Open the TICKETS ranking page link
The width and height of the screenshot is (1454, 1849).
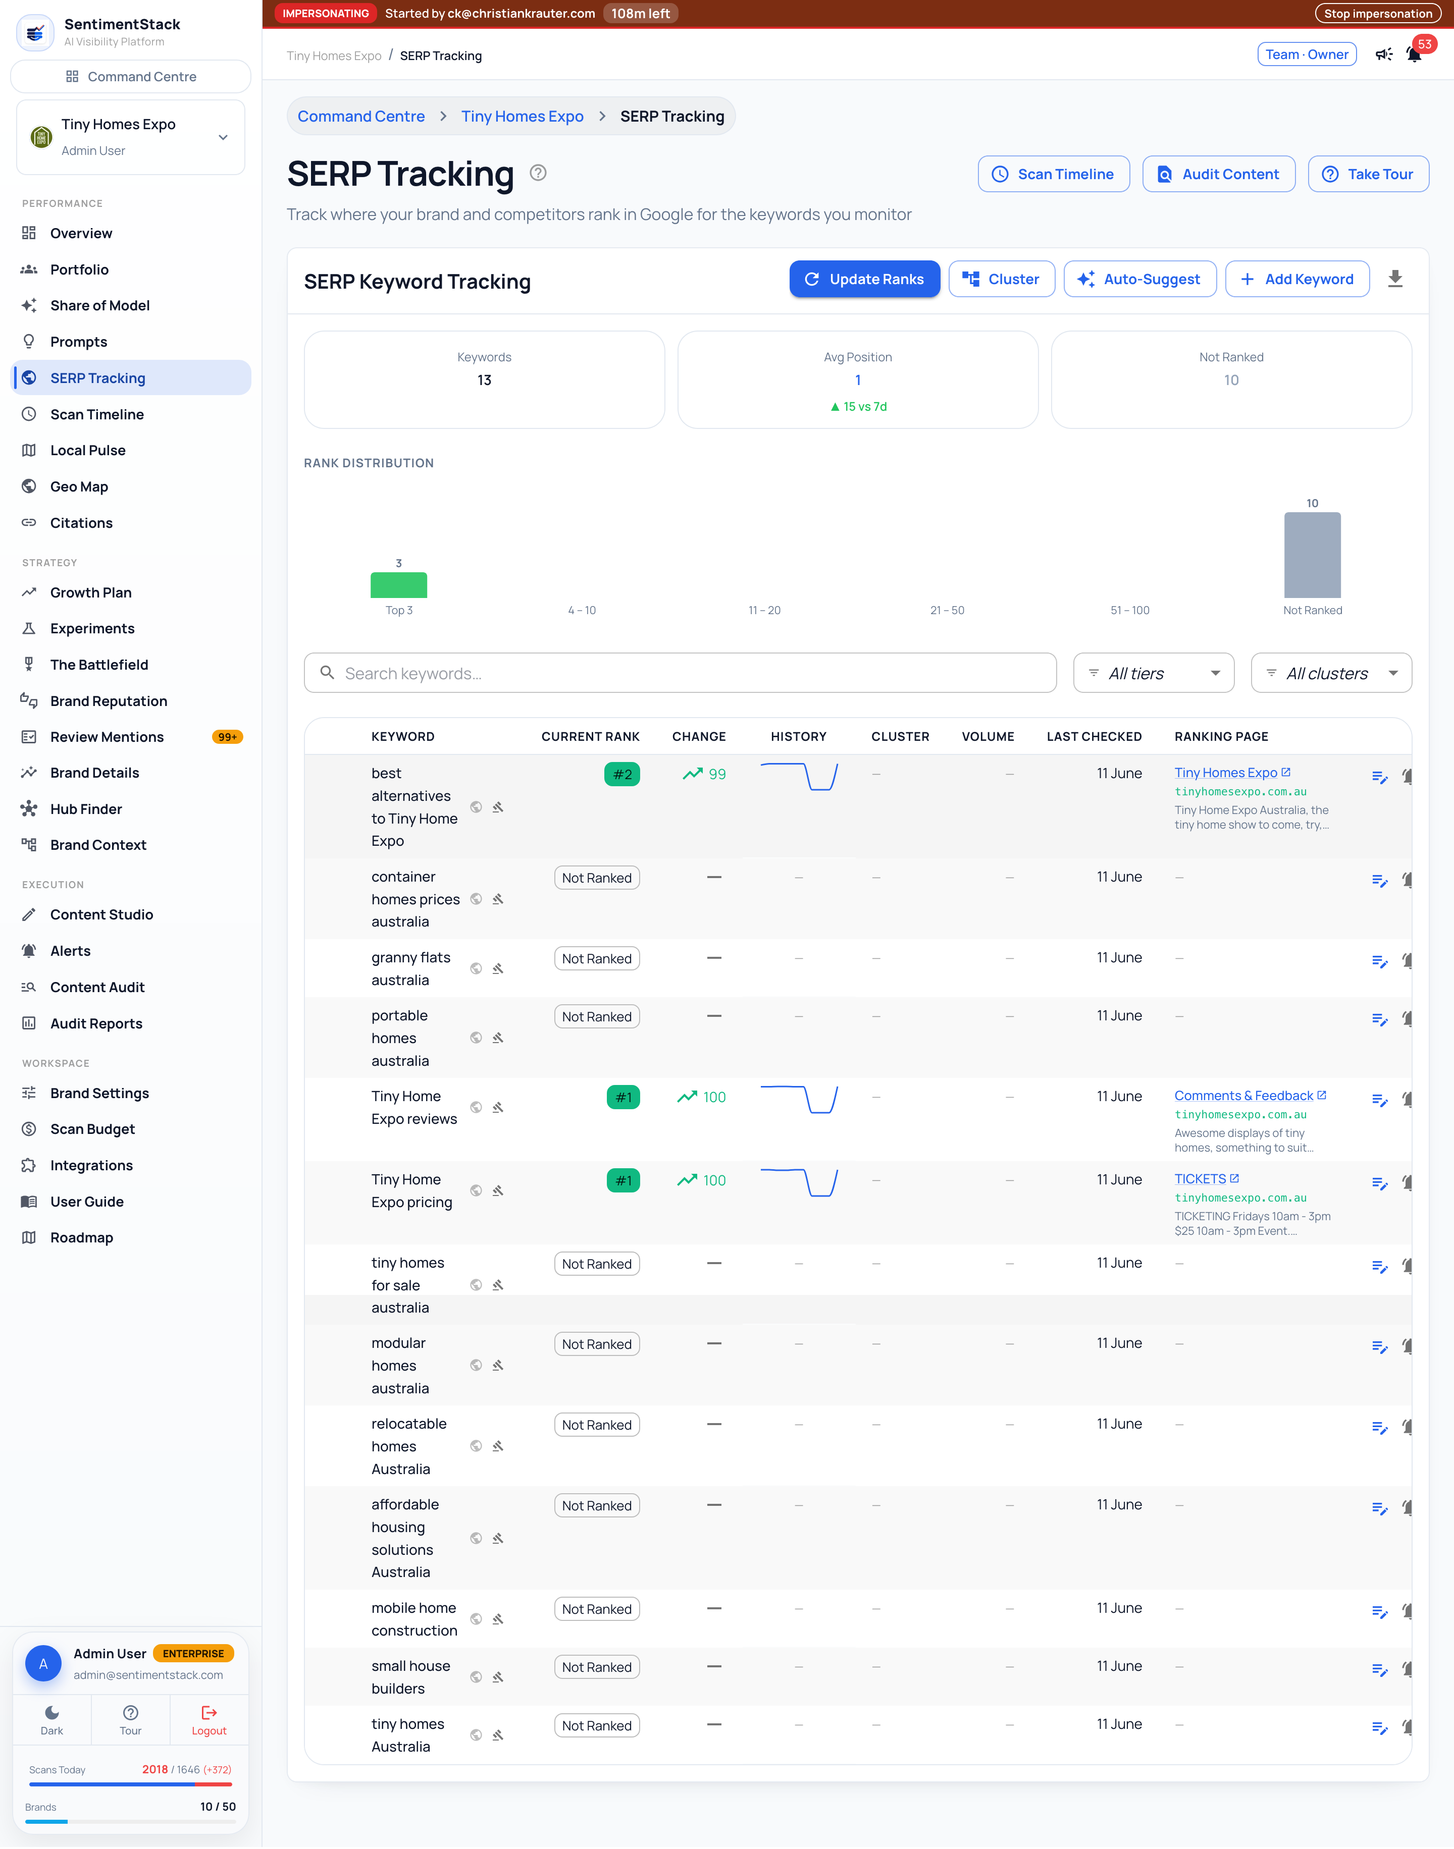[1206, 1178]
